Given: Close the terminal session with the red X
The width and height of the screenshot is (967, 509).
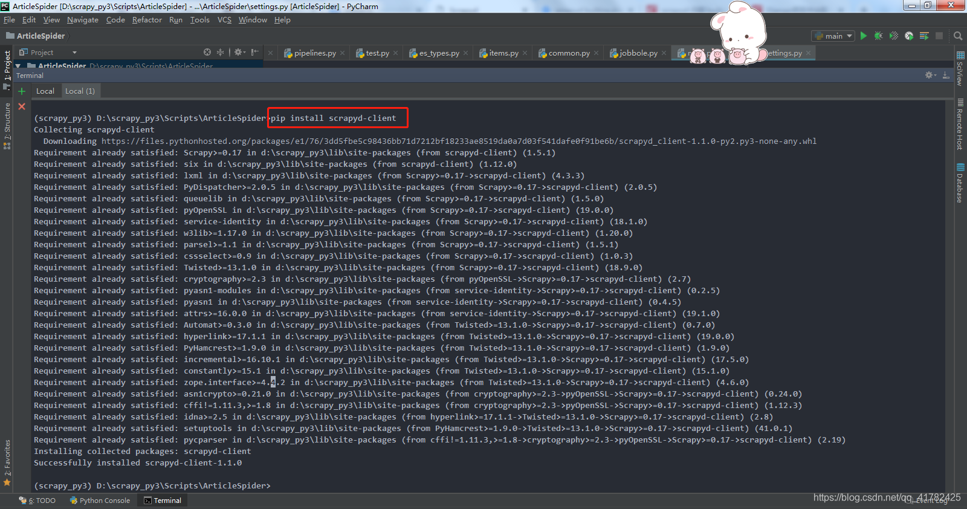Looking at the screenshot, I should pos(22,106).
